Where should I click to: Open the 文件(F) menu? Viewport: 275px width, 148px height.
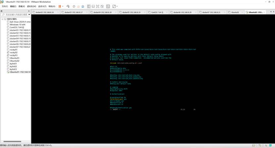[5, 6]
